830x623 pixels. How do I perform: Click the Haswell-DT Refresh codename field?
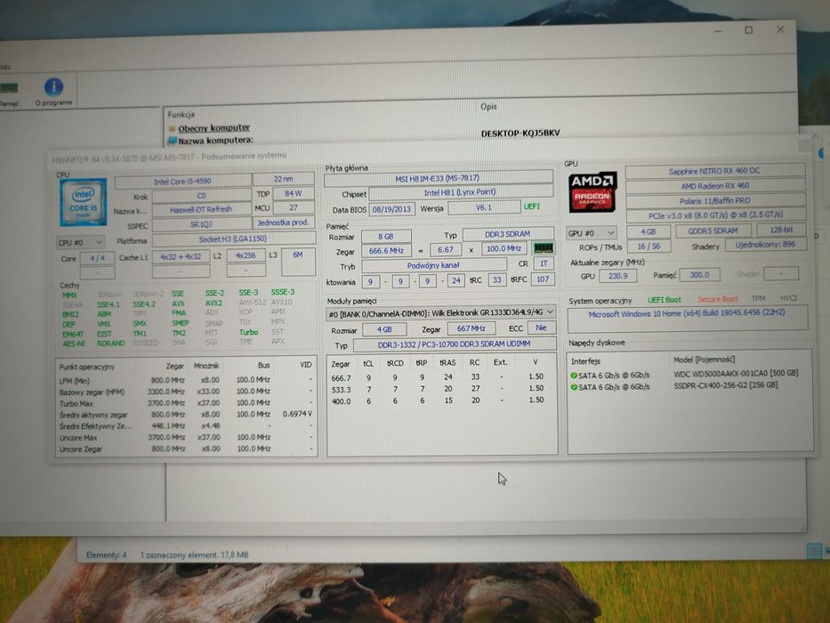201,210
